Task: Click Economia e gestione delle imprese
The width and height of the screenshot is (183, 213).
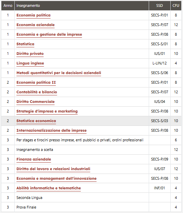Action: [49, 35]
